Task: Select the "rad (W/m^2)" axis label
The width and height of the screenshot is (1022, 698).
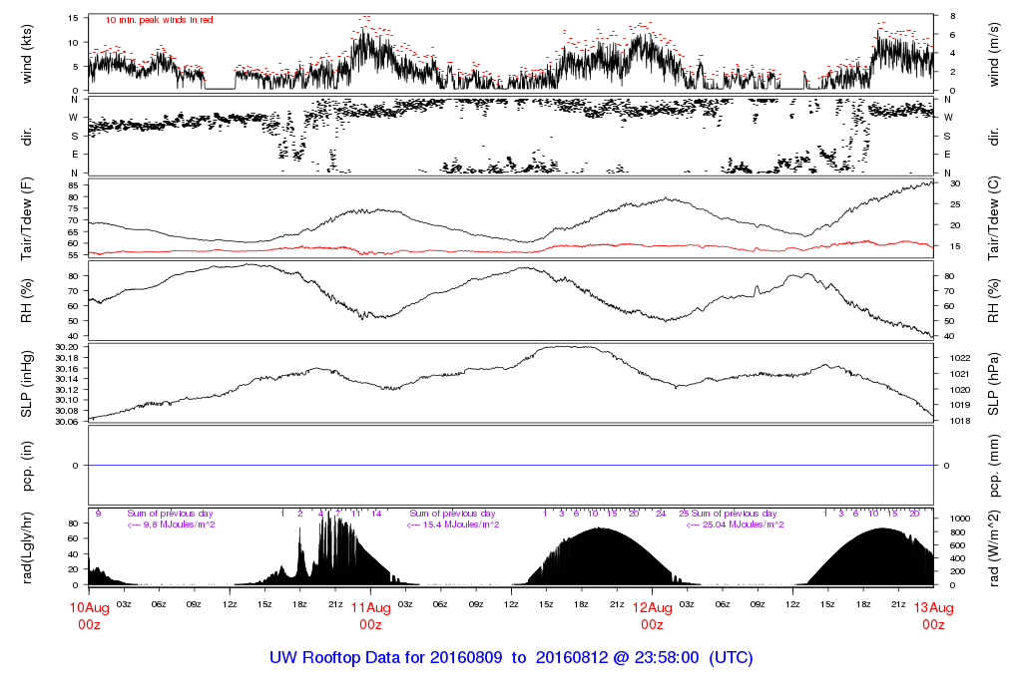Action: [x=994, y=547]
